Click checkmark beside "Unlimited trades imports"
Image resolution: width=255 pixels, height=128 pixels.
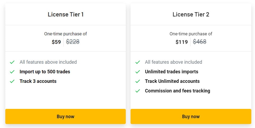pyautogui.click(x=137, y=72)
